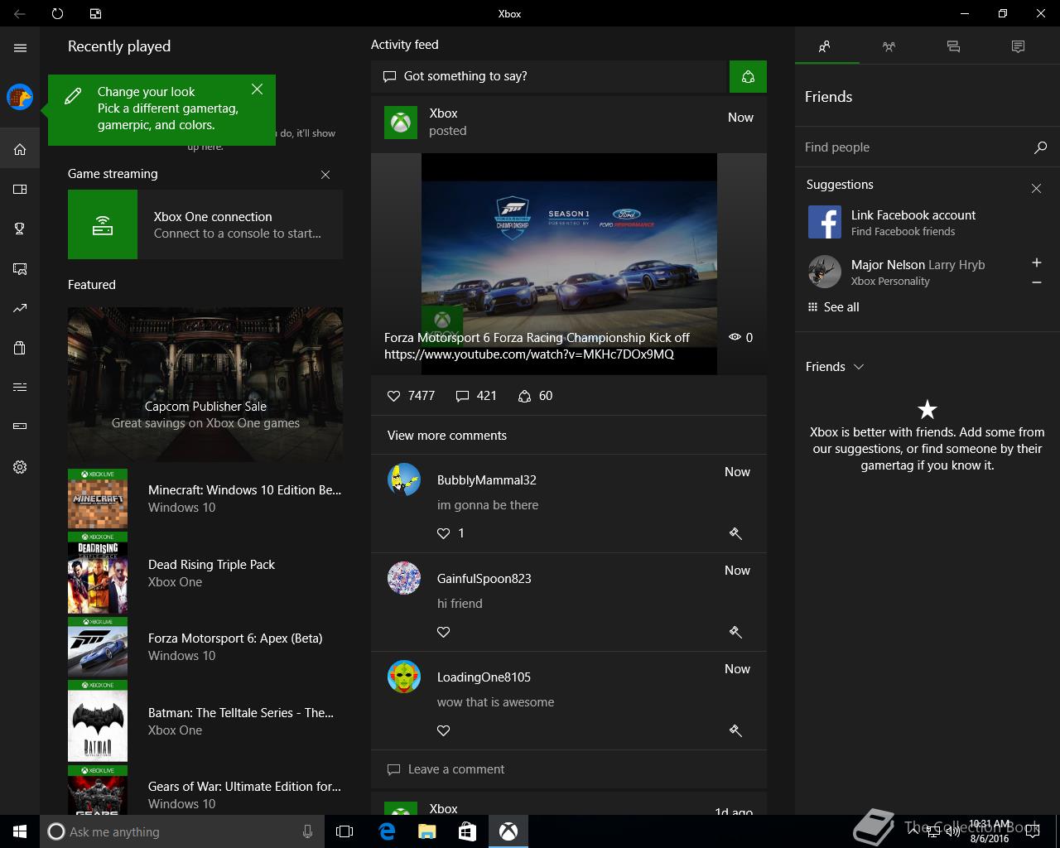Click the search icon in Find people
1060x848 pixels.
point(1040,147)
